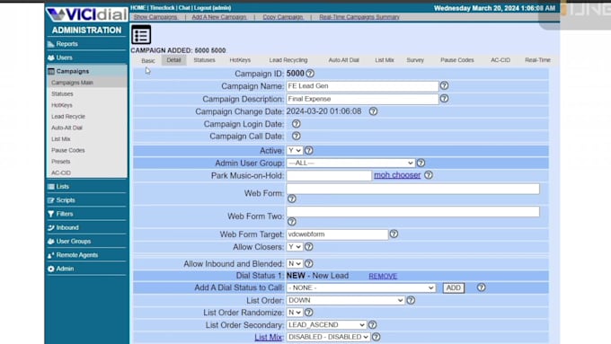
Task: Open help icon beside moh chooser link
Action: click(429, 175)
